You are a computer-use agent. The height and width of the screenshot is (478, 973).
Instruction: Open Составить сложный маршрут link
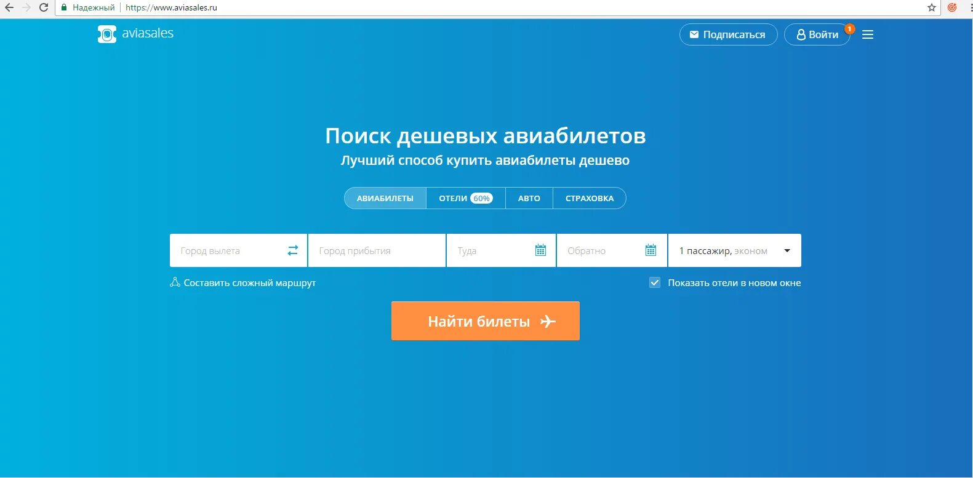click(249, 283)
